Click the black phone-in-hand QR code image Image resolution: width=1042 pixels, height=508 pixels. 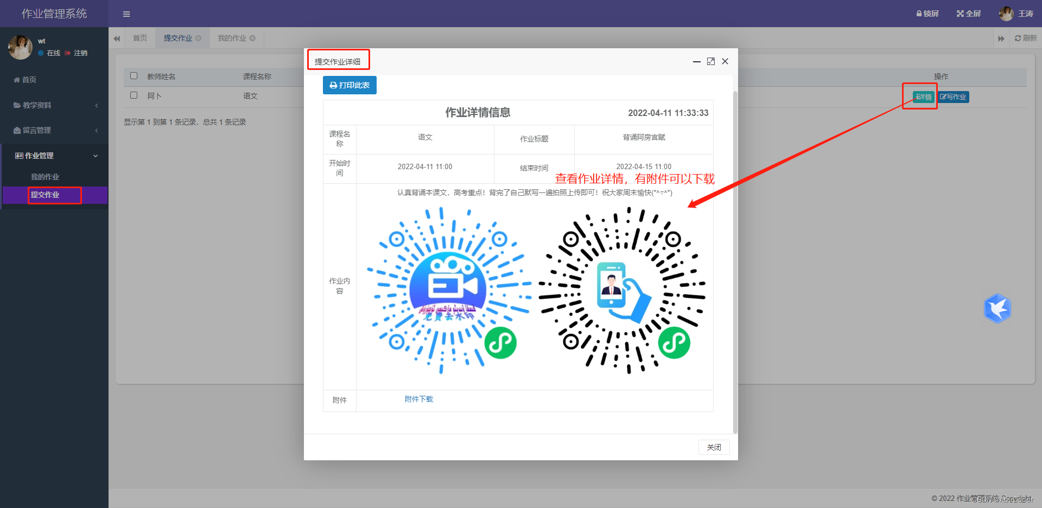622,290
